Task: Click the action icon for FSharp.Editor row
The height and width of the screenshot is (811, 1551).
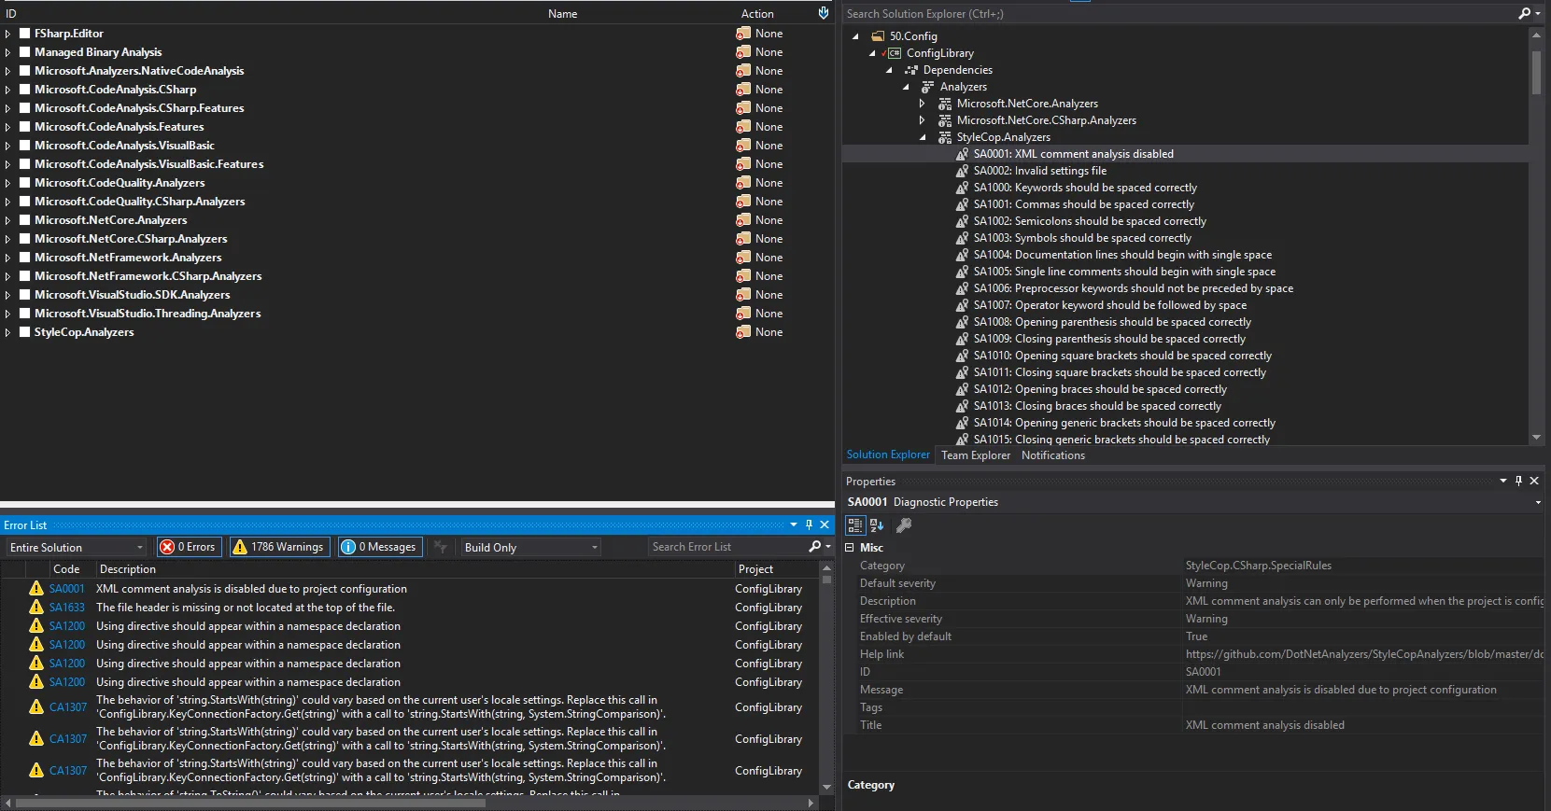Action: coord(743,34)
